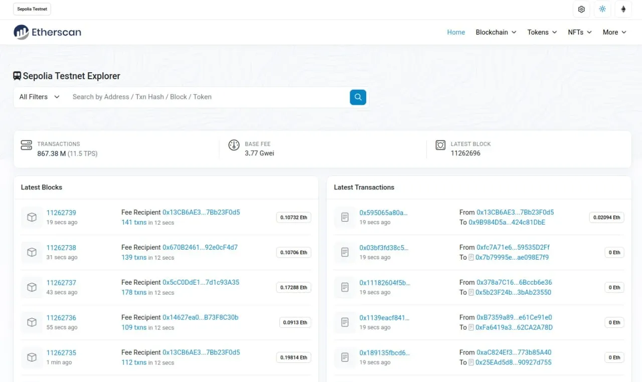Open block 11262736 link

61,318
